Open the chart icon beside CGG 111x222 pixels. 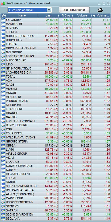tap(3, 130)
